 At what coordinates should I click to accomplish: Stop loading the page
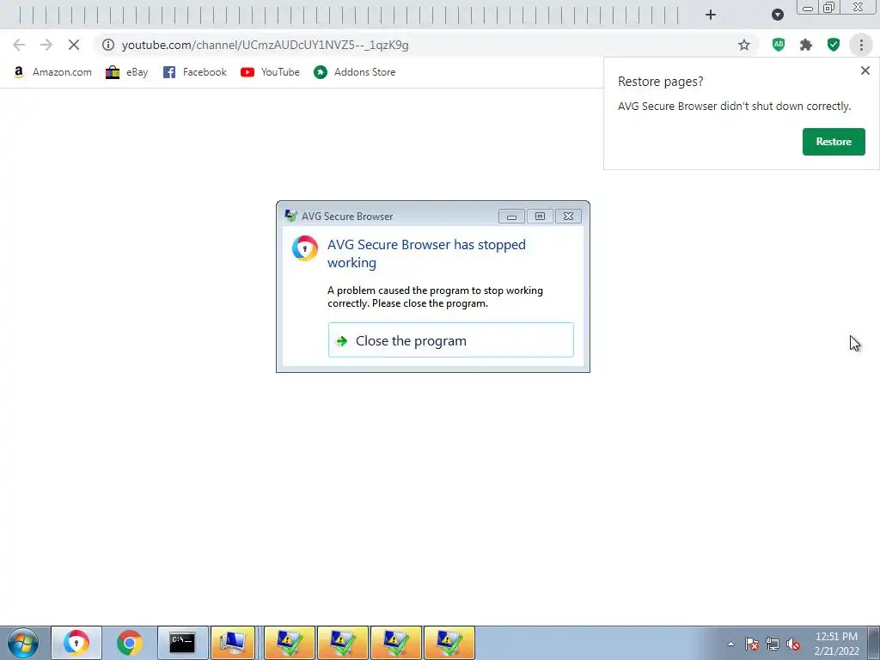point(74,45)
